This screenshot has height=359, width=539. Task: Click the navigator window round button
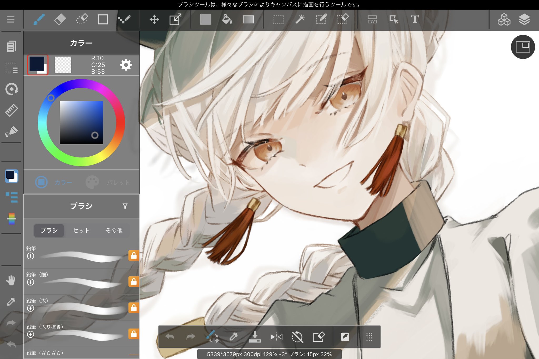pos(523,47)
